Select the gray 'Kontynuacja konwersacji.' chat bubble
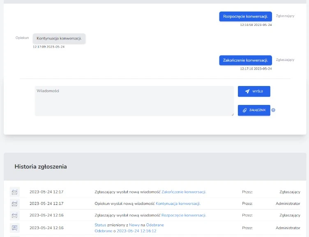The height and width of the screenshot is (237, 309). tap(59, 38)
